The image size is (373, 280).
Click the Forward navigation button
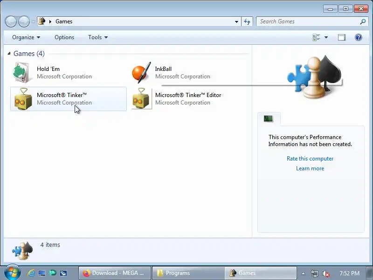coord(24,21)
